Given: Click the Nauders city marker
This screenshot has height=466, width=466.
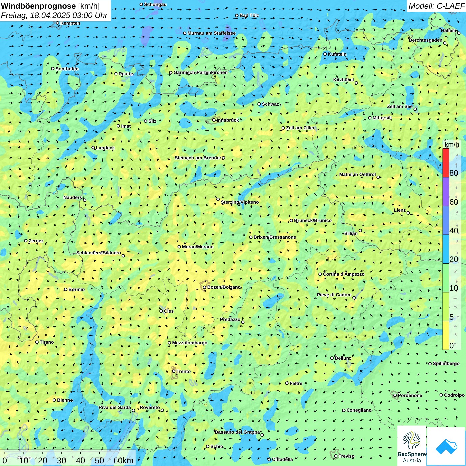Looking at the screenshot, I should (x=84, y=200).
